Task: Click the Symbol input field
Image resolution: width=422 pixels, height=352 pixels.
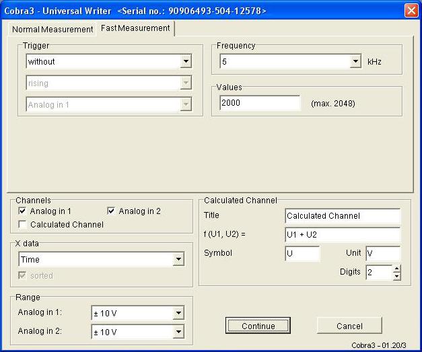Action: [x=302, y=253]
